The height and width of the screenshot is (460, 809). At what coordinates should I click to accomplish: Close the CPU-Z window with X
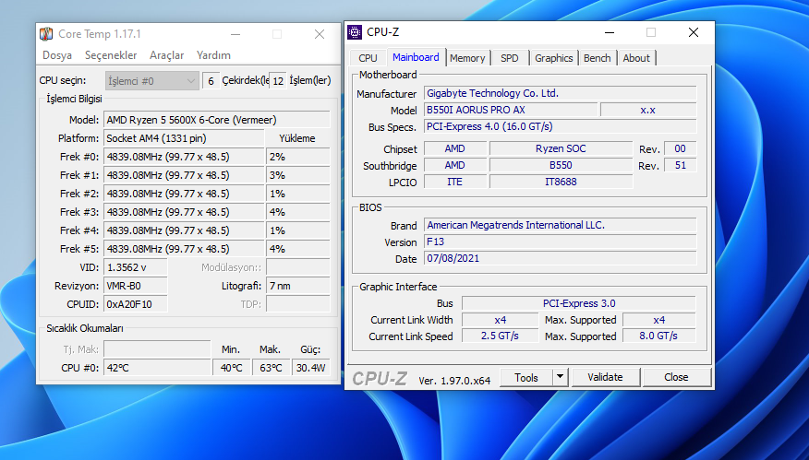(694, 32)
